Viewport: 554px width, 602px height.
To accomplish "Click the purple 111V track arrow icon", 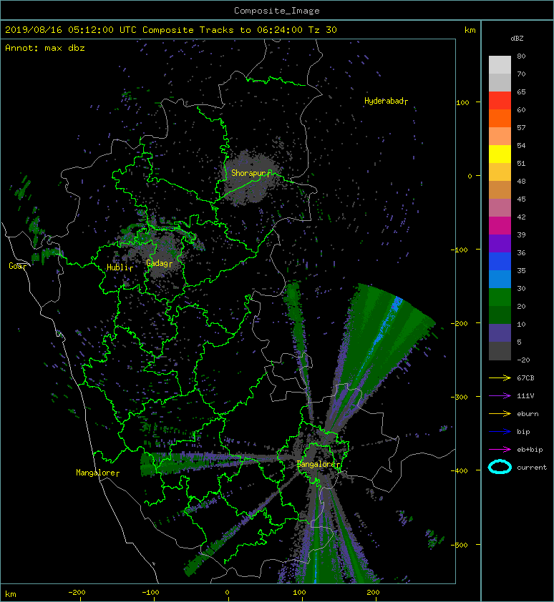I will [x=500, y=396].
